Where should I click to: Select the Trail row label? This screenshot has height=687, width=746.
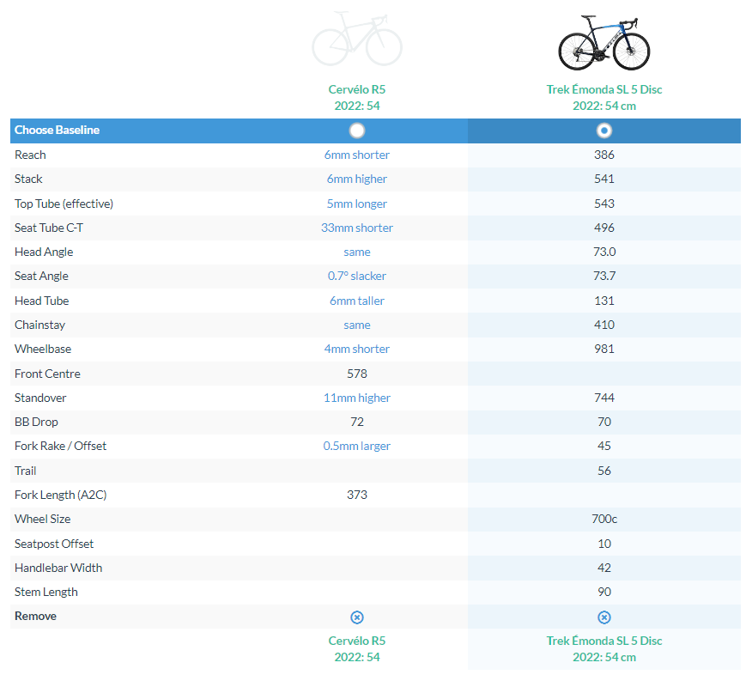pos(25,471)
